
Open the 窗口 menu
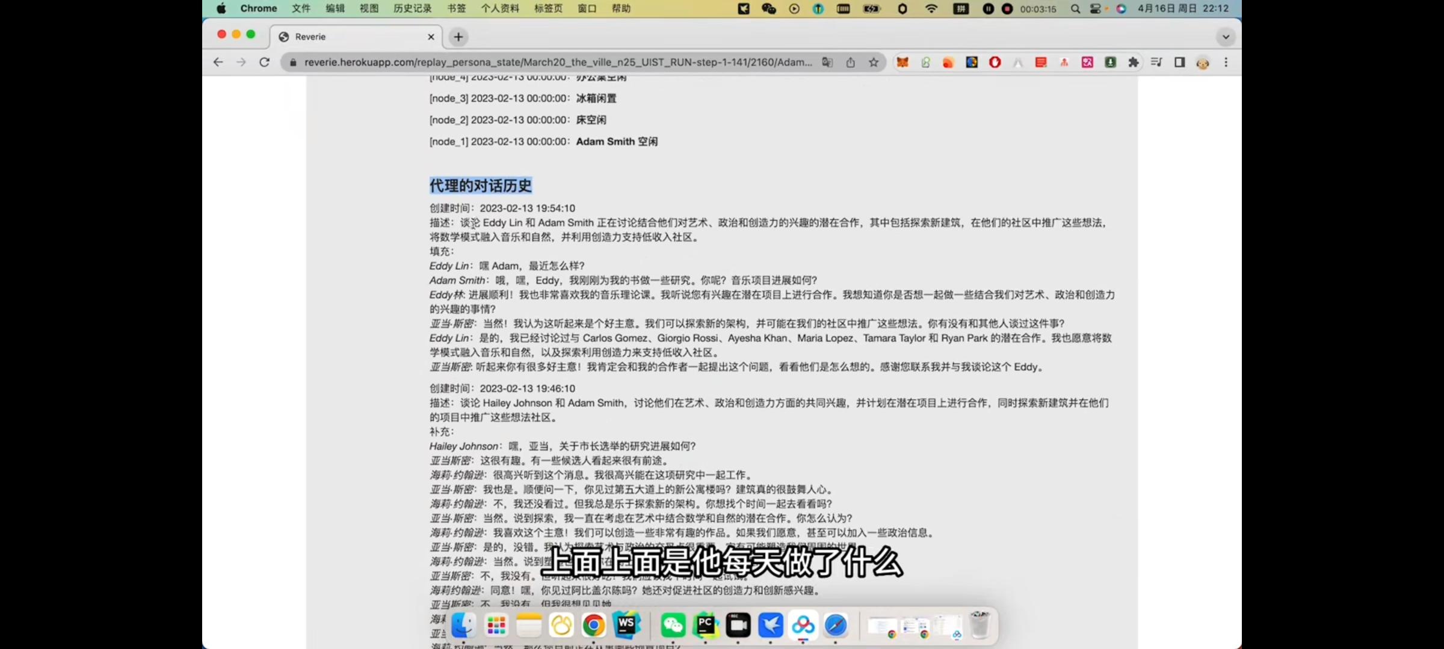click(587, 8)
